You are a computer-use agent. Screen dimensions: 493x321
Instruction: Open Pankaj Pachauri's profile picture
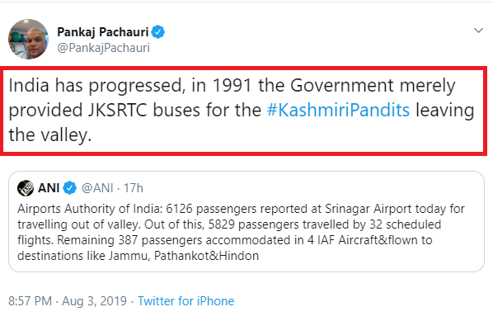(28, 39)
